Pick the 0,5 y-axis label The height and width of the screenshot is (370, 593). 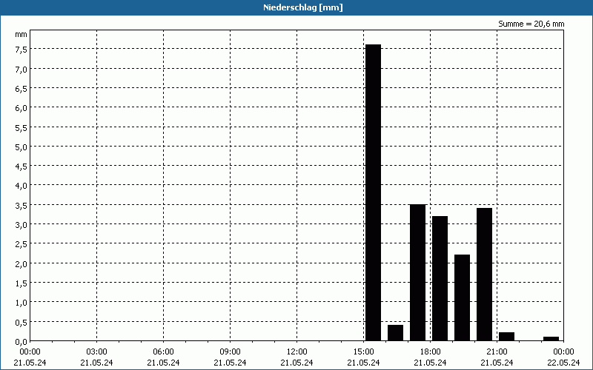[x=21, y=323]
